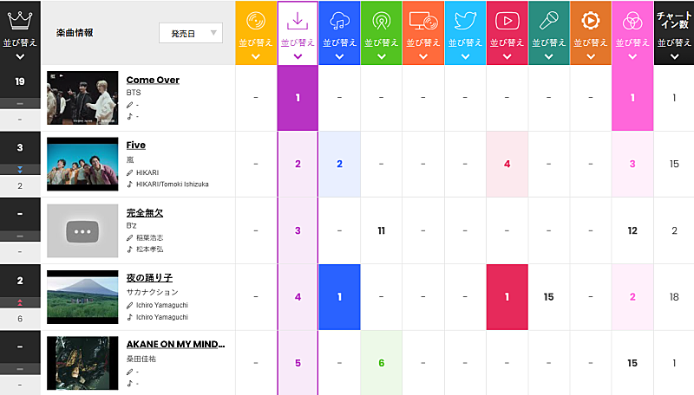Viewport: 694px width, 395px height.
Task: Click the 楽曲情報 header label
Action: click(75, 33)
